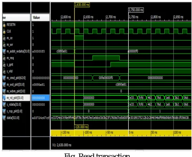Click the 00fa00000f0 m_cmd_pkt waveform segment
192x157 pixels.
[106, 78]
